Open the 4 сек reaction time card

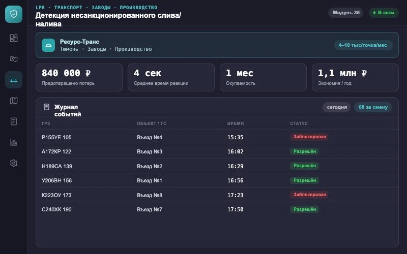click(x=171, y=77)
